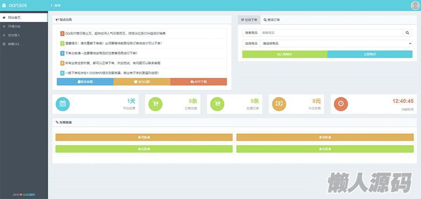The height and width of the screenshot is (199, 421).
Task: Click the green cart icon for 订单总数
Action: click(x=156, y=104)
